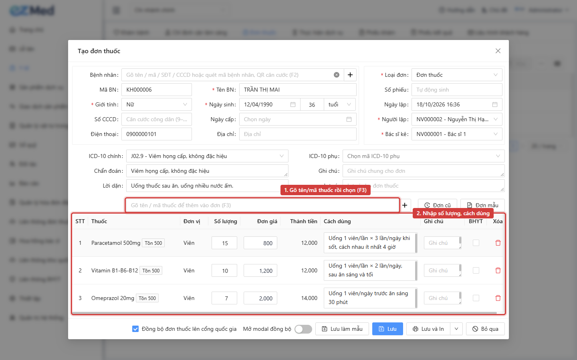Click the Bỏ qua button
The image size is (577, 360).
click(485, 329)
